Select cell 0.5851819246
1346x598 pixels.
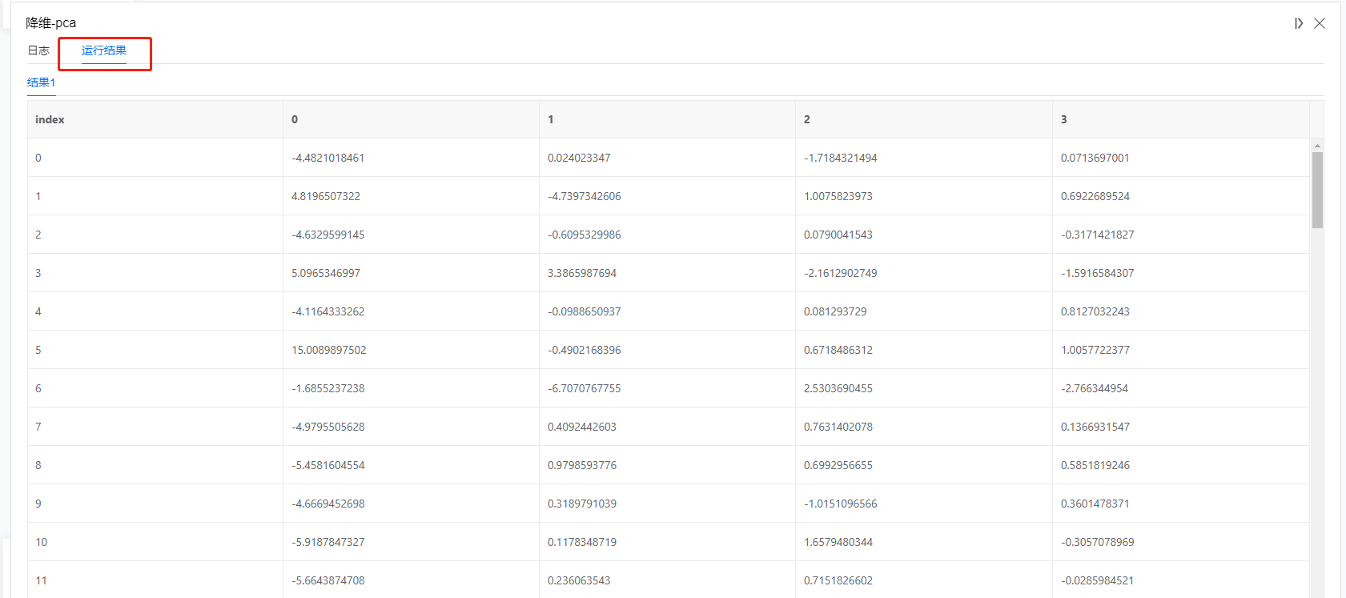[x=1095, y=465]
